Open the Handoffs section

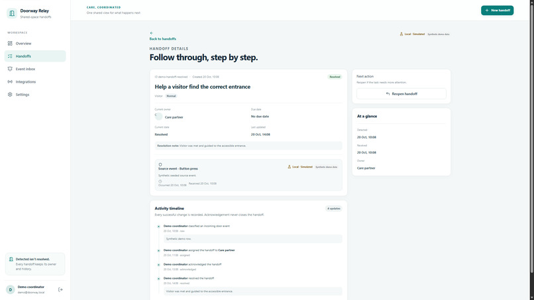(x=35, y=56)
